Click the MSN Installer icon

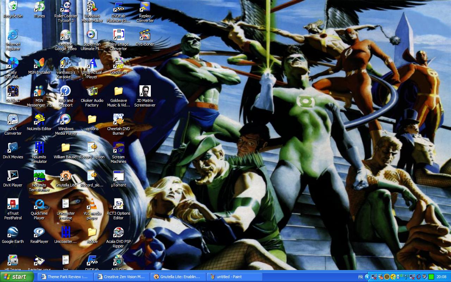click(x=39, y=66)
